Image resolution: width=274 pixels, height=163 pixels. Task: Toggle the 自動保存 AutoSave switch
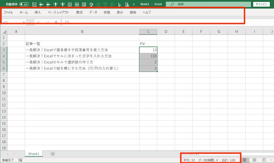(x=24, y=4)
